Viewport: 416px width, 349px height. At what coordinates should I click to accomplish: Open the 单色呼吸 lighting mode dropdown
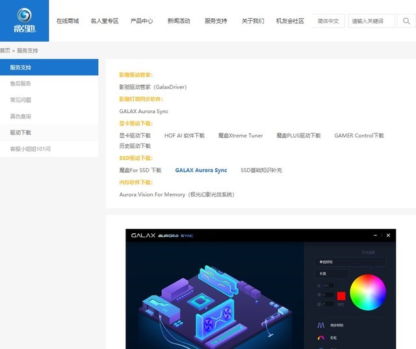(350, 262)
